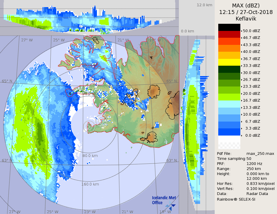The height and width of the screenshot is (214, 277).
Task: Click the Keflavik station name
Action: point(246,19)
